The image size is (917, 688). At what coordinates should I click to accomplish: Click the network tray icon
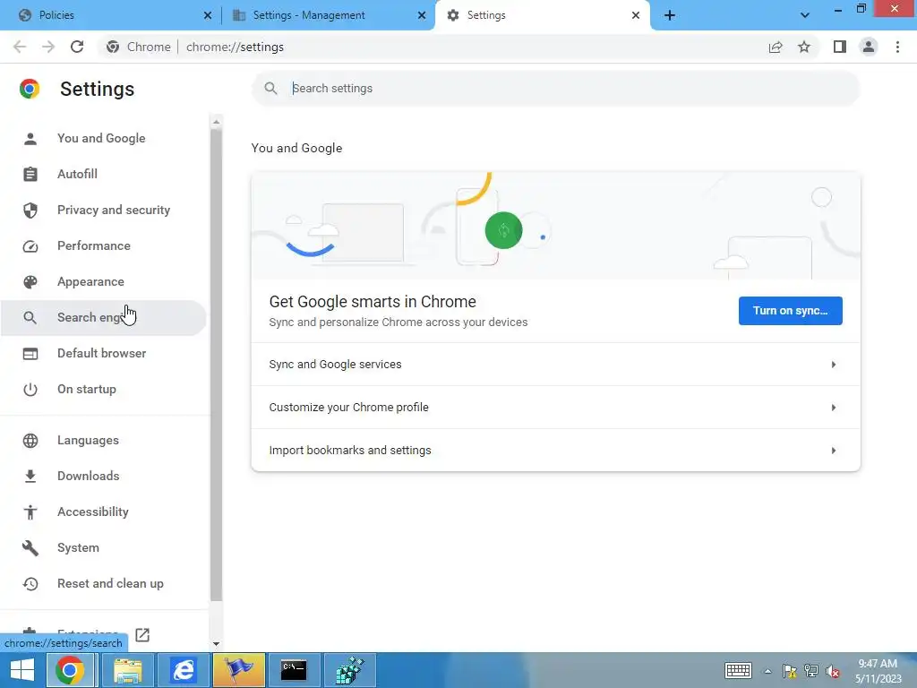coord(811,671)
